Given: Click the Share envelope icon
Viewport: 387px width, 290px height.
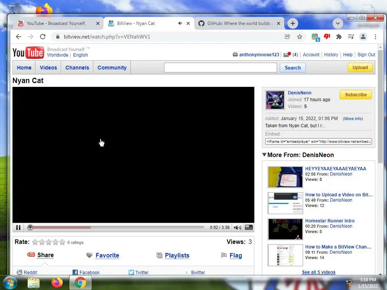Looking at the screenshot, I should pyautogui.click(x=31, y=255).
